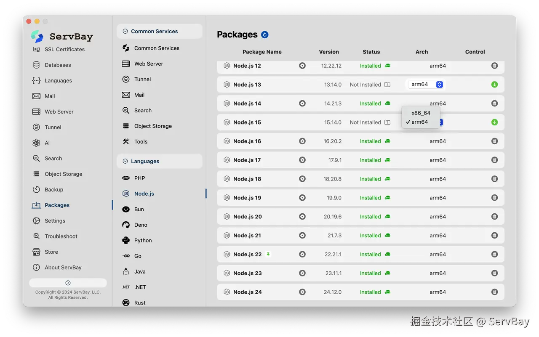Delete Node.js 23 with trash icon

tap(494, 273)
